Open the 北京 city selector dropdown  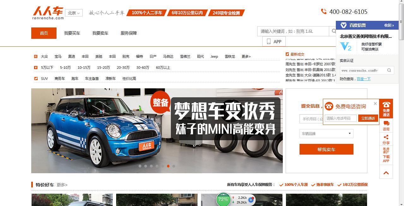[x=74, y=13]
